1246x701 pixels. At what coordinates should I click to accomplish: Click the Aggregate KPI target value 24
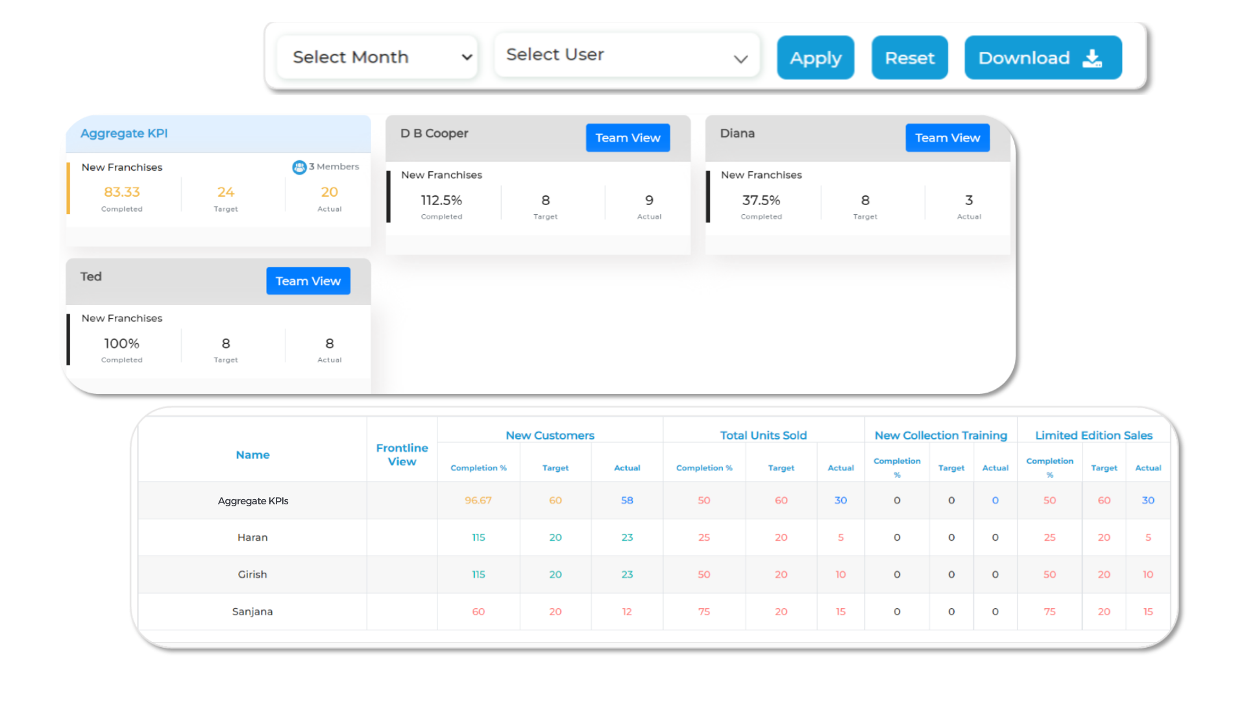coord(226,192)
